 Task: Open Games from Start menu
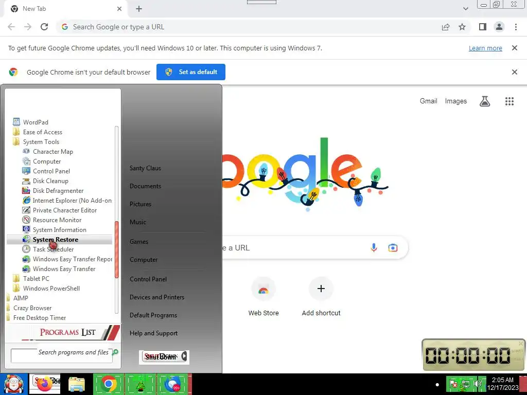(x=139, y=242)
